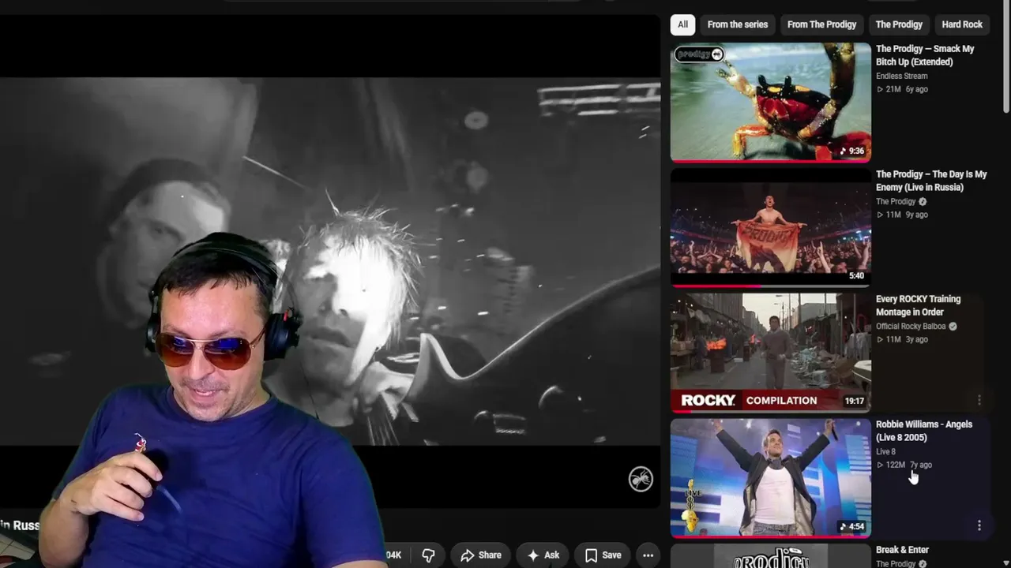Click the thumbs-down dislike icon
This screenshot has height=568, width=1011.
428,555
